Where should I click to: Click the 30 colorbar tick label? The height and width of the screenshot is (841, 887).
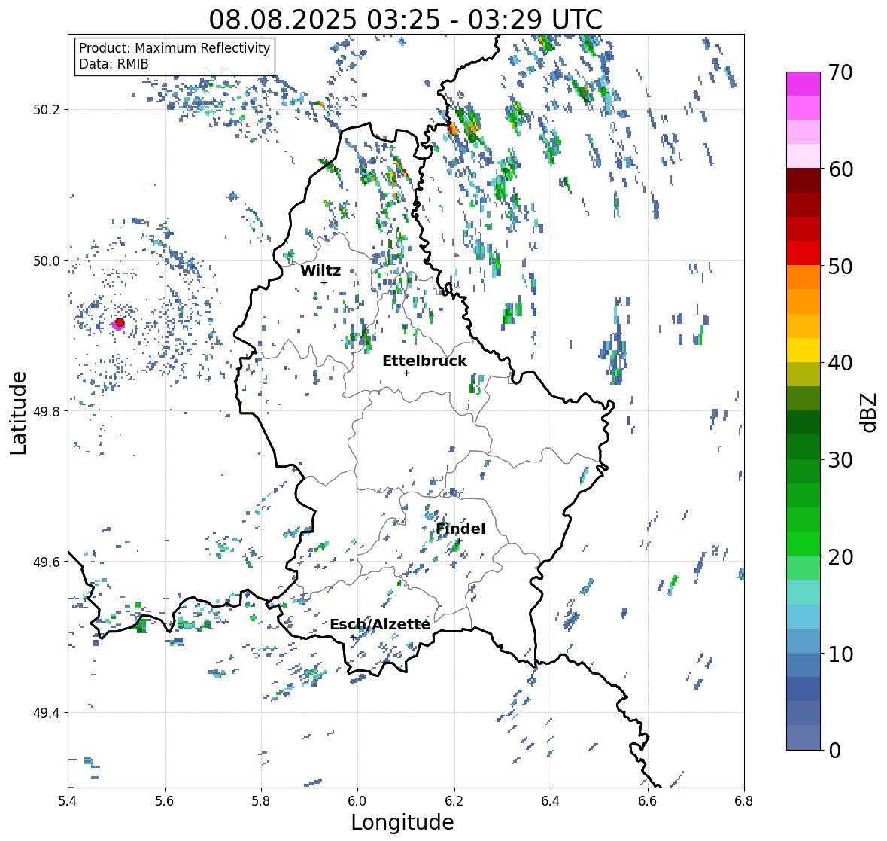(x=840, y=459)
